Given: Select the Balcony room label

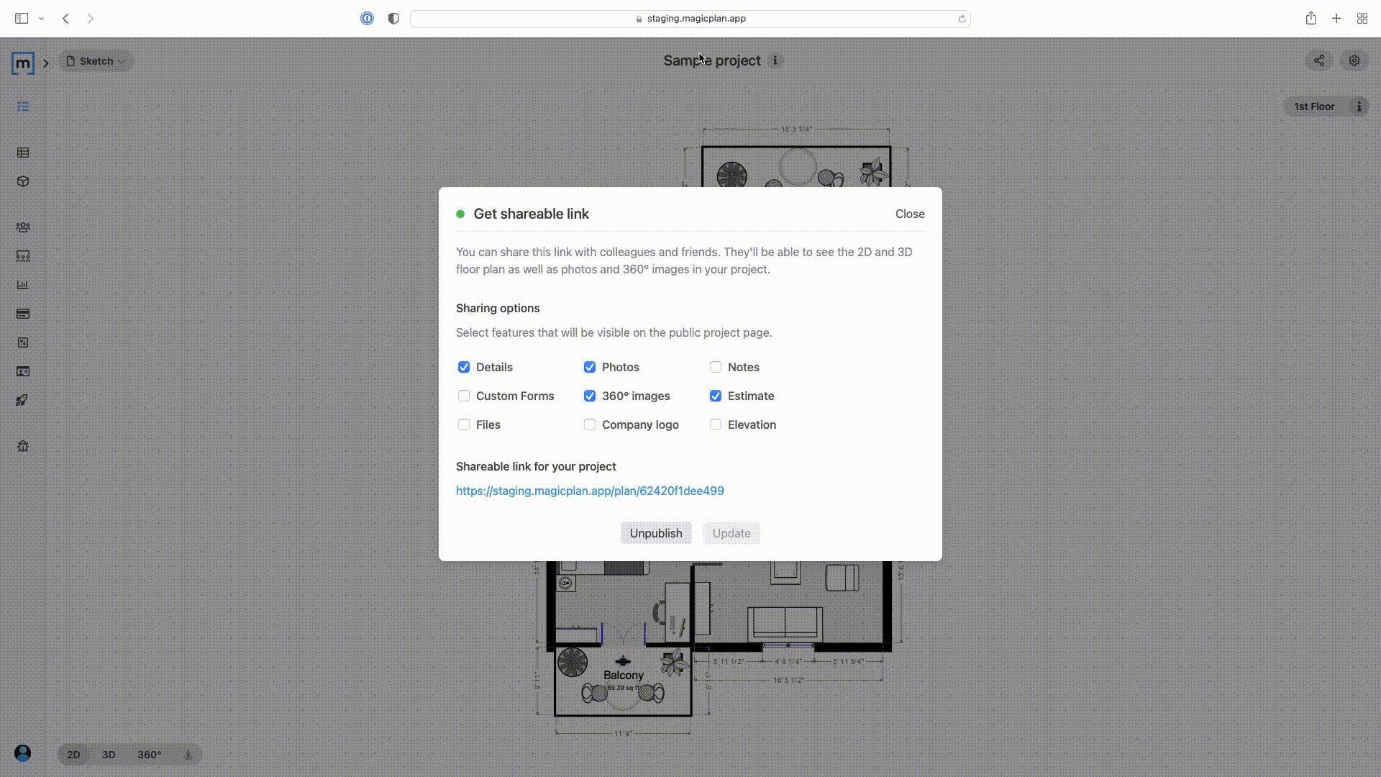Looking at the screenshot, I should [624, 675].
